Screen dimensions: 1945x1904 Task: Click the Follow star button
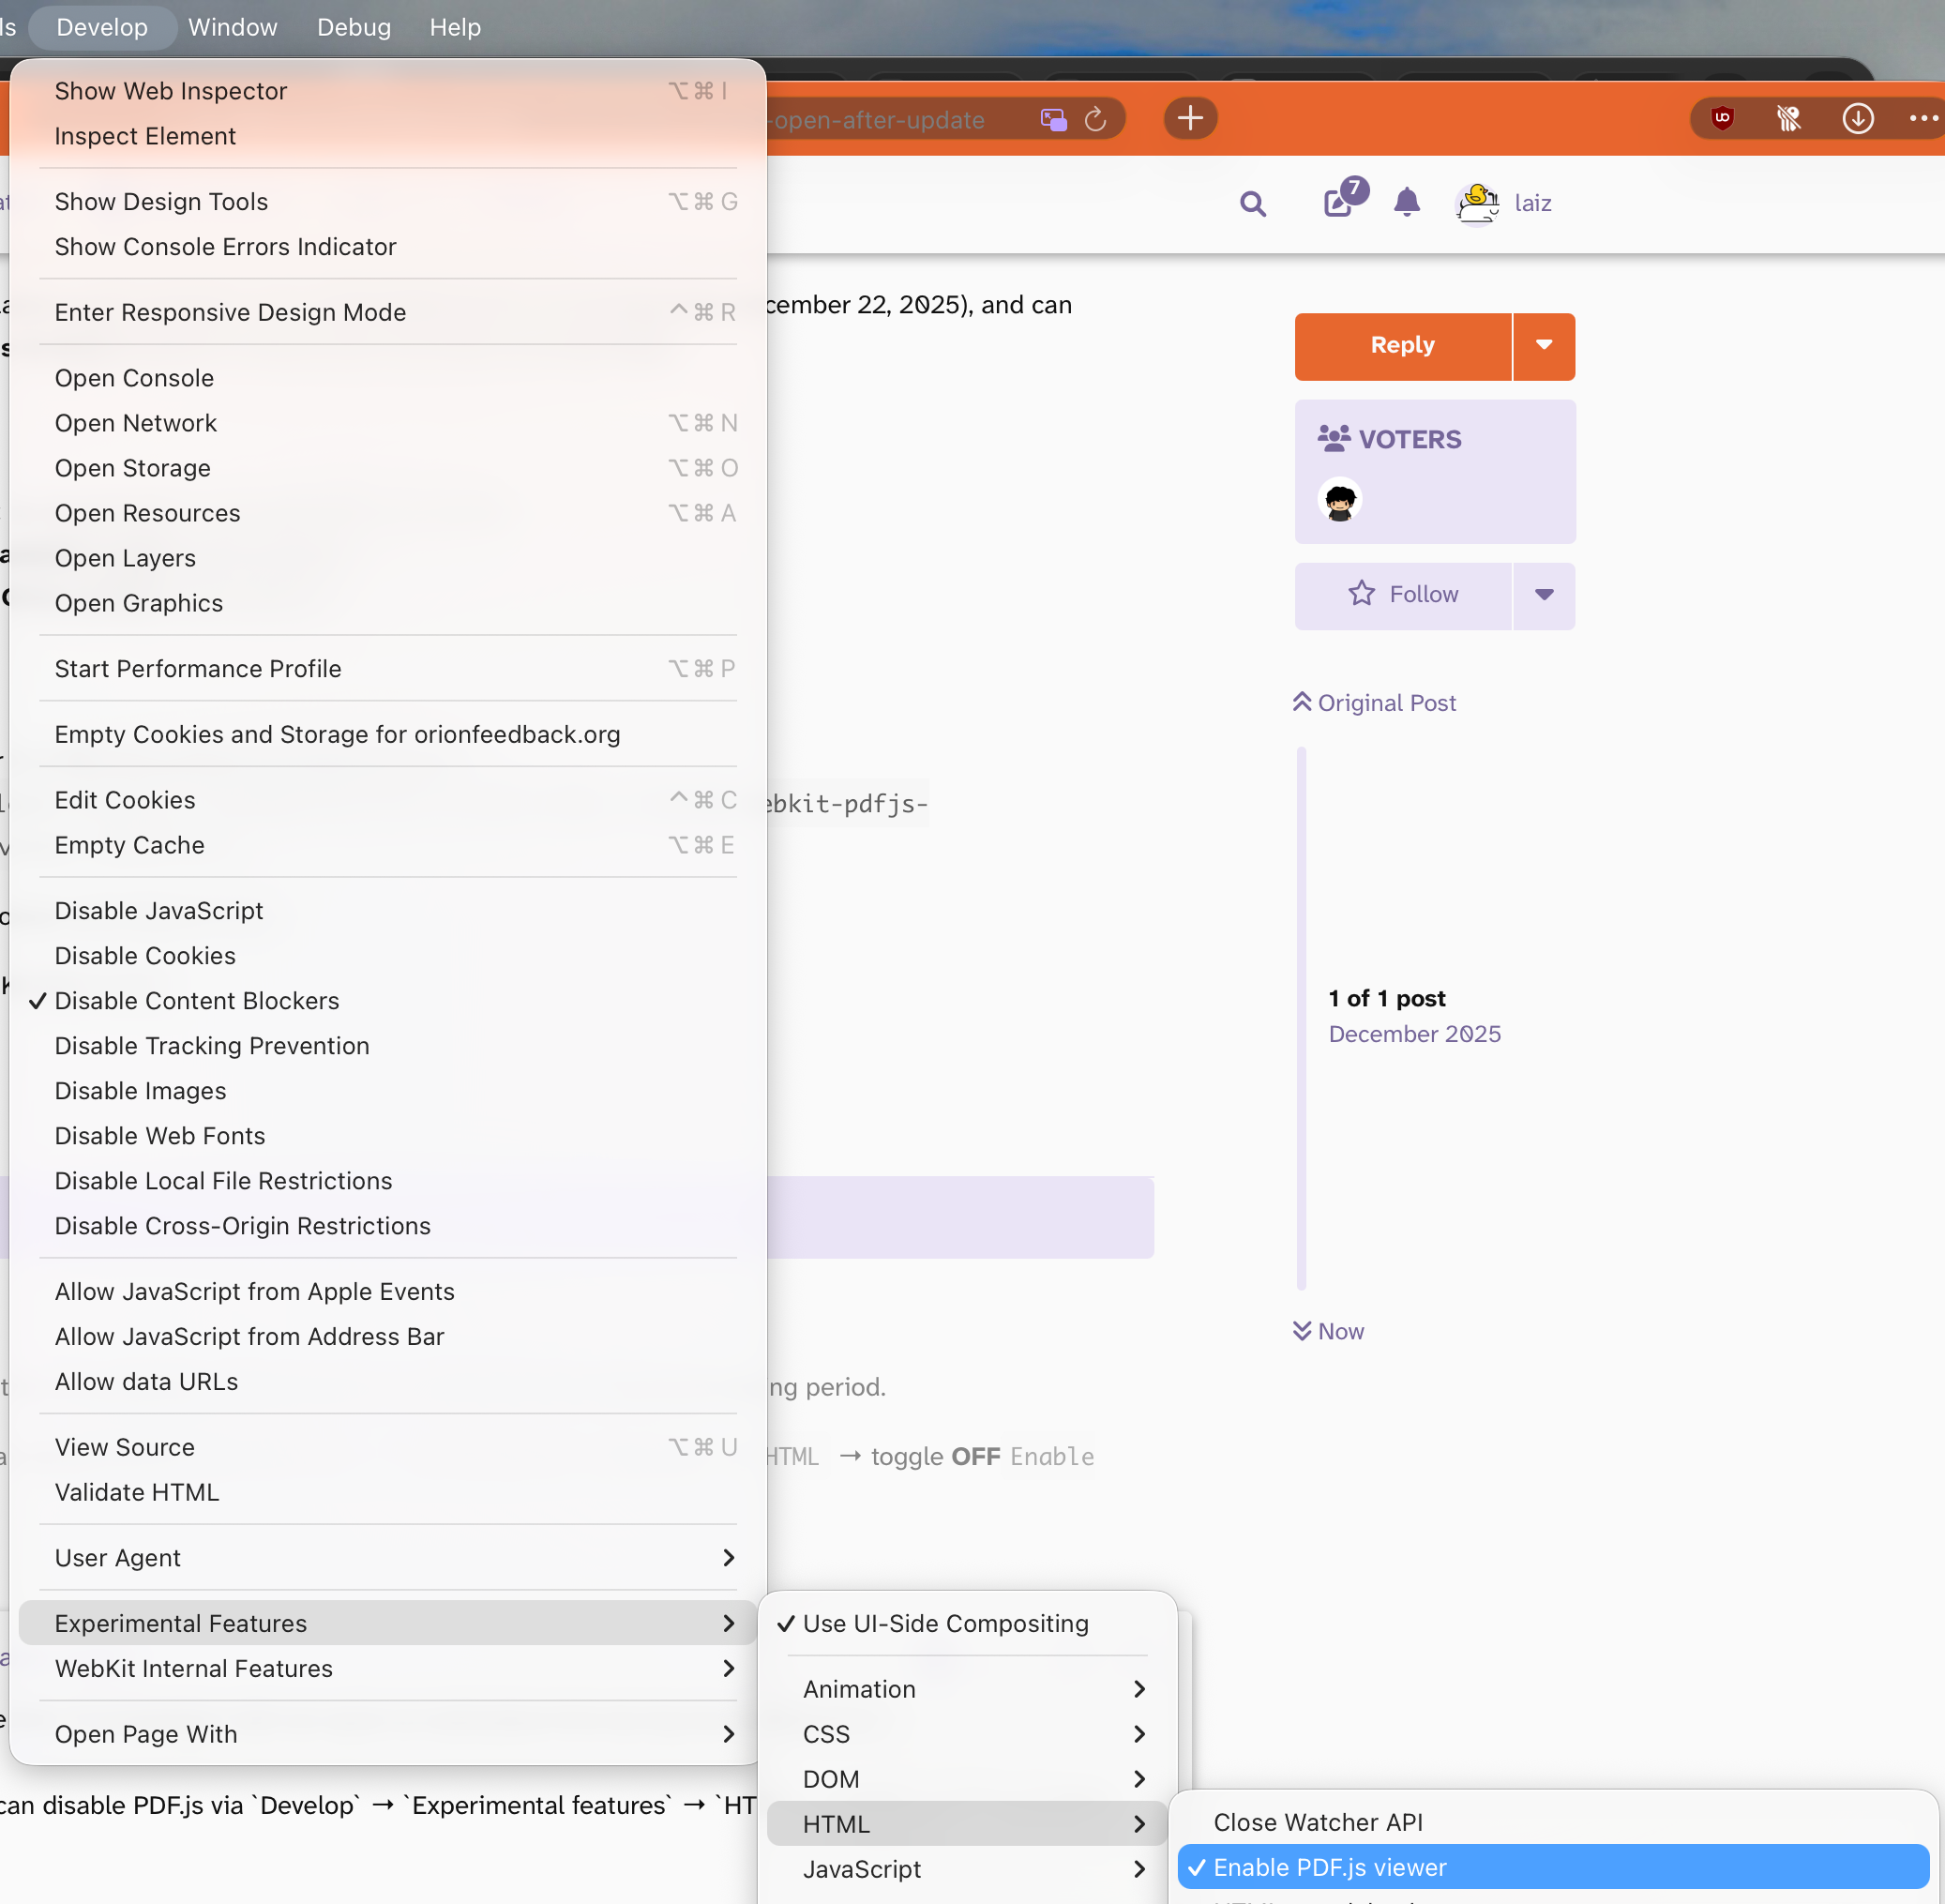(1402, 595)
